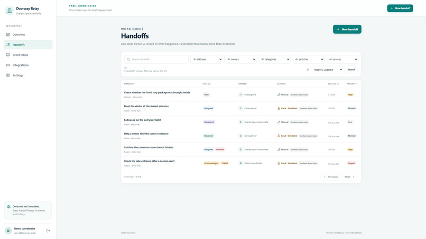Screen dimensions: 426x239
Task: Go to Event inbox in the sidebar
Action: point(28,55)
